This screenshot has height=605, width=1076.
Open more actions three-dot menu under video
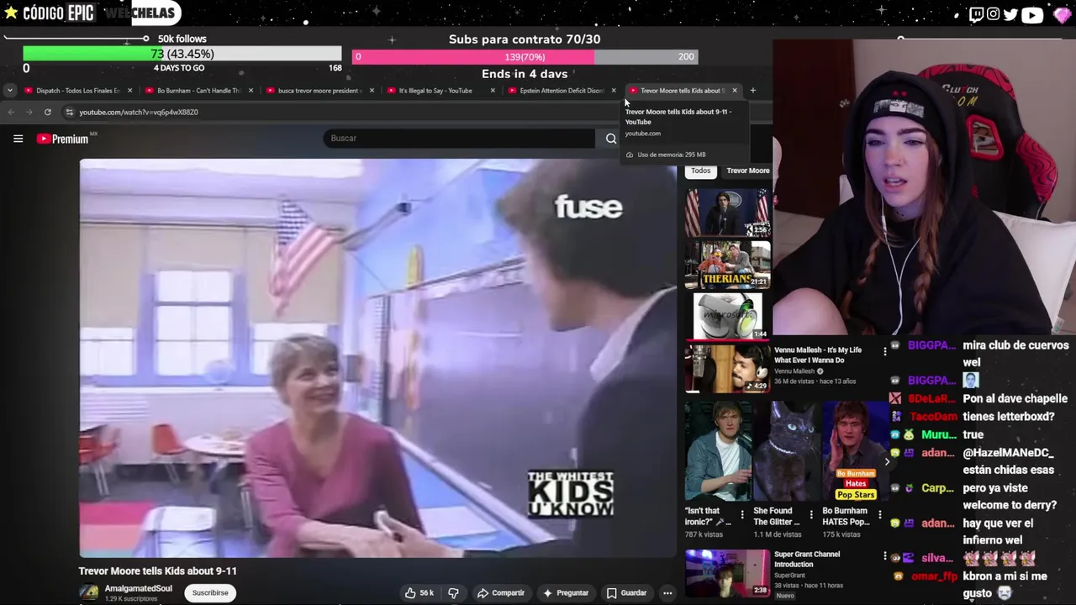click(667, 593)
